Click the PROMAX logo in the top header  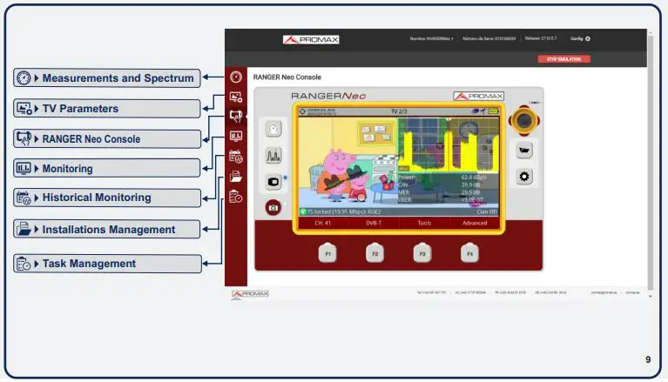311,40
